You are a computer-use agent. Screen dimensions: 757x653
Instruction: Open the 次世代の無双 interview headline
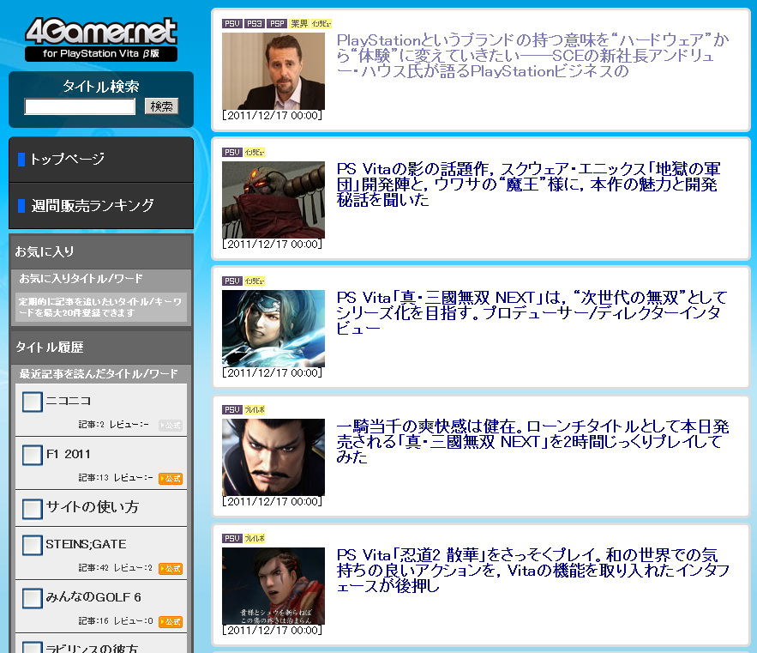pos(532,312)
